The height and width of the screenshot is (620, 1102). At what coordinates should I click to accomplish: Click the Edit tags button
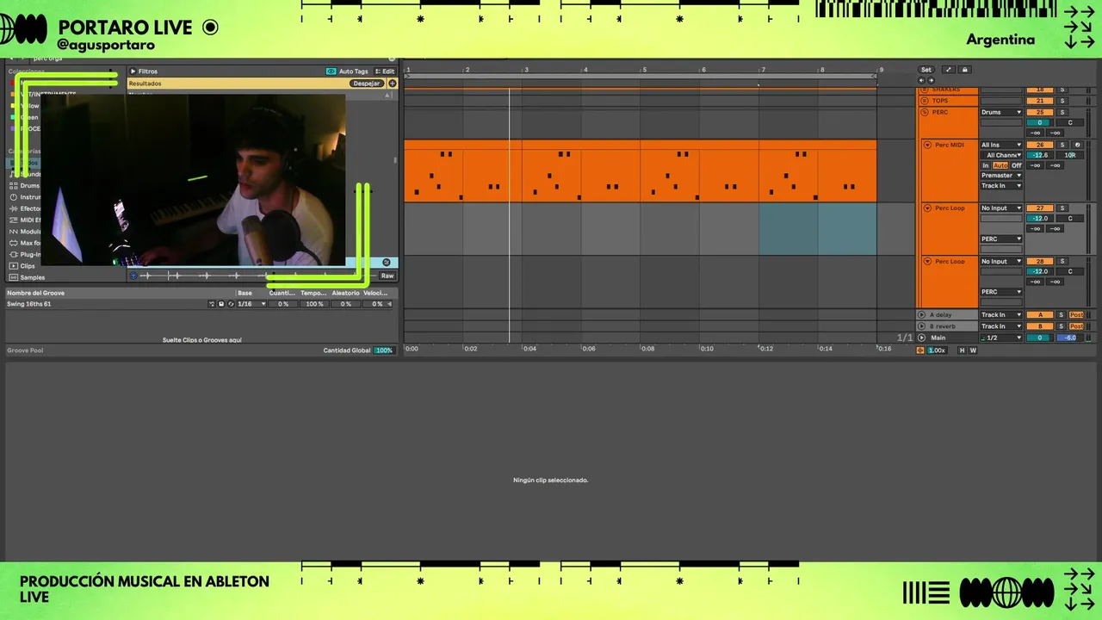(385, 71)
